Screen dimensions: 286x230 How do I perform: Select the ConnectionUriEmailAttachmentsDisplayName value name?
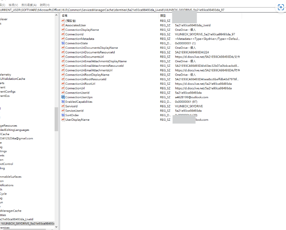tap(96, 61)
